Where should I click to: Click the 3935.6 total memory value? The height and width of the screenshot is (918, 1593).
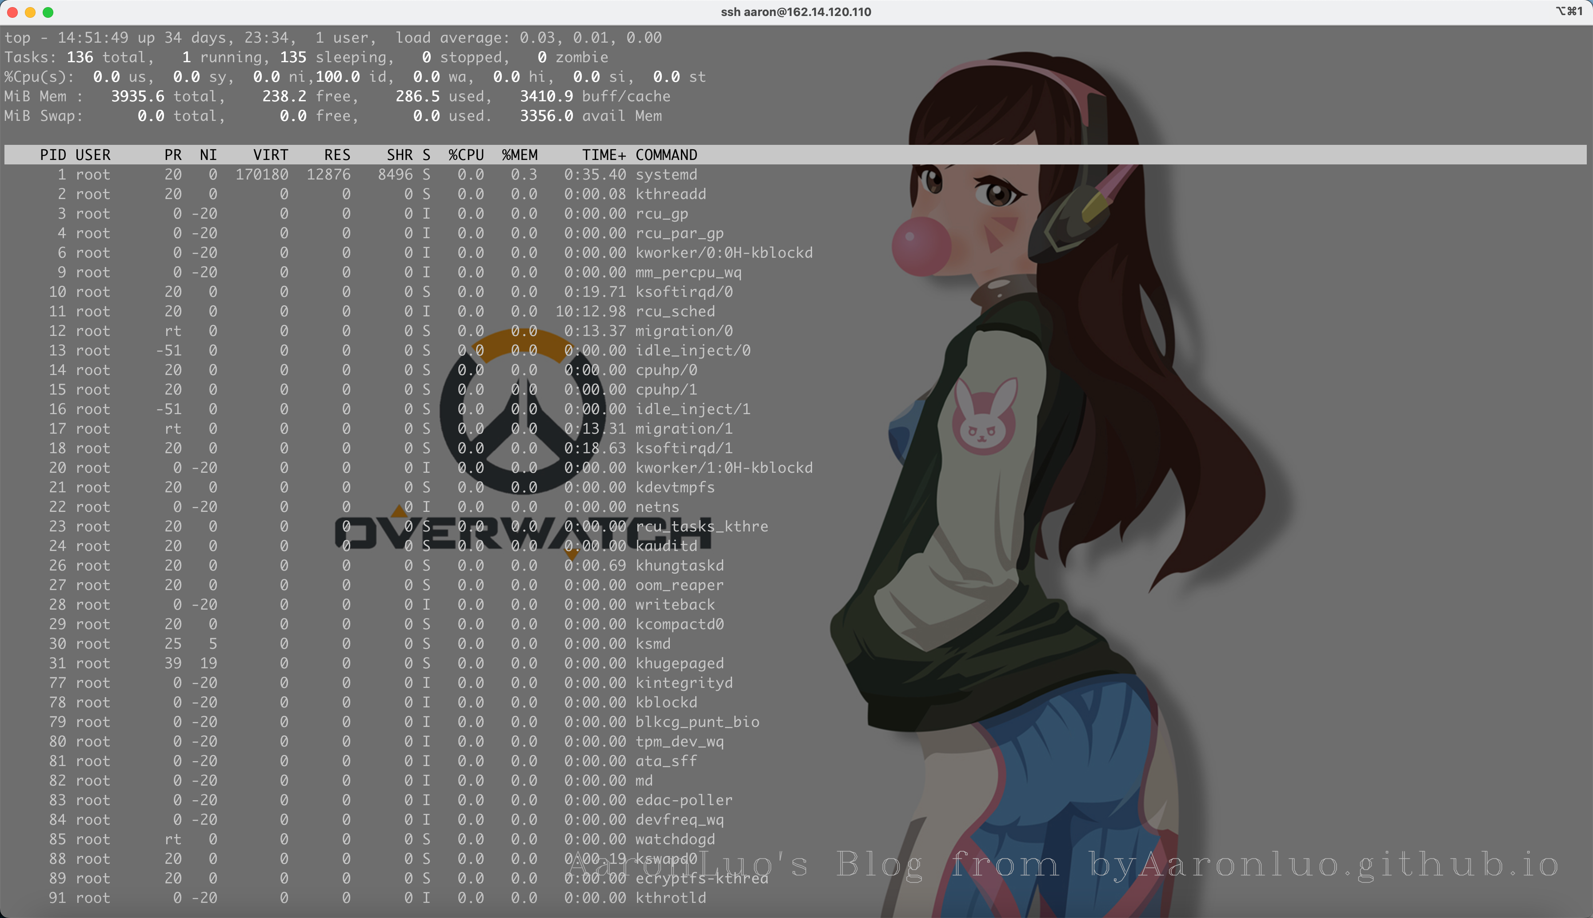pyautogui.click(x=137, y=96)
